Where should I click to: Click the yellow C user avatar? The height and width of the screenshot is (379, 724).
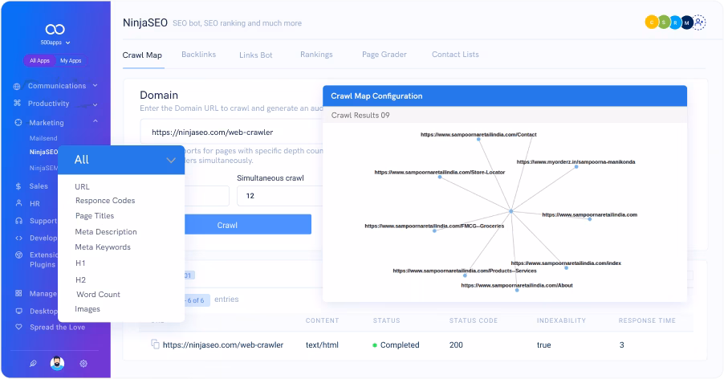(x=651, y=22)
